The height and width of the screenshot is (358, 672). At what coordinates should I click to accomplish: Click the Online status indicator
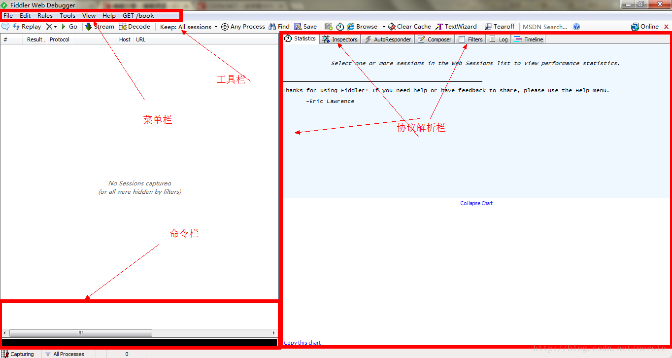coord(645,27)
